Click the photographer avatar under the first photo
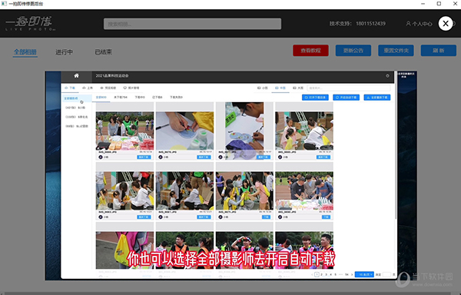 (101, 157)
